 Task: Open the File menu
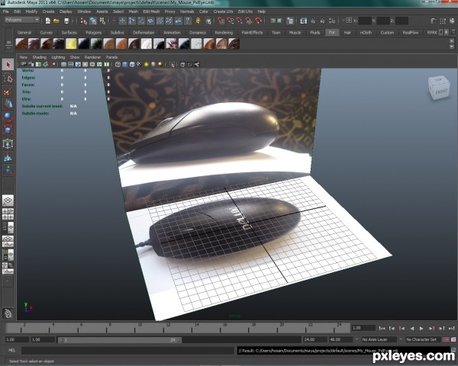5,11
